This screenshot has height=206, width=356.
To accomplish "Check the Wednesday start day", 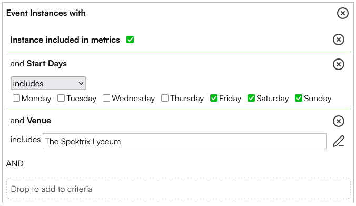I will click(106, 98).
